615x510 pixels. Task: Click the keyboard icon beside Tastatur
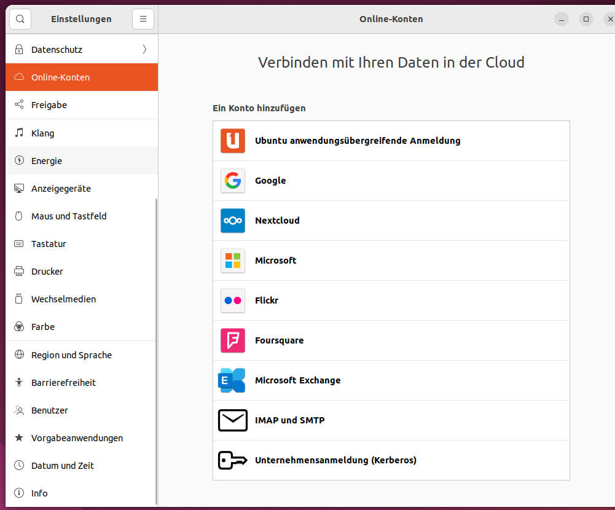[19, 243]
